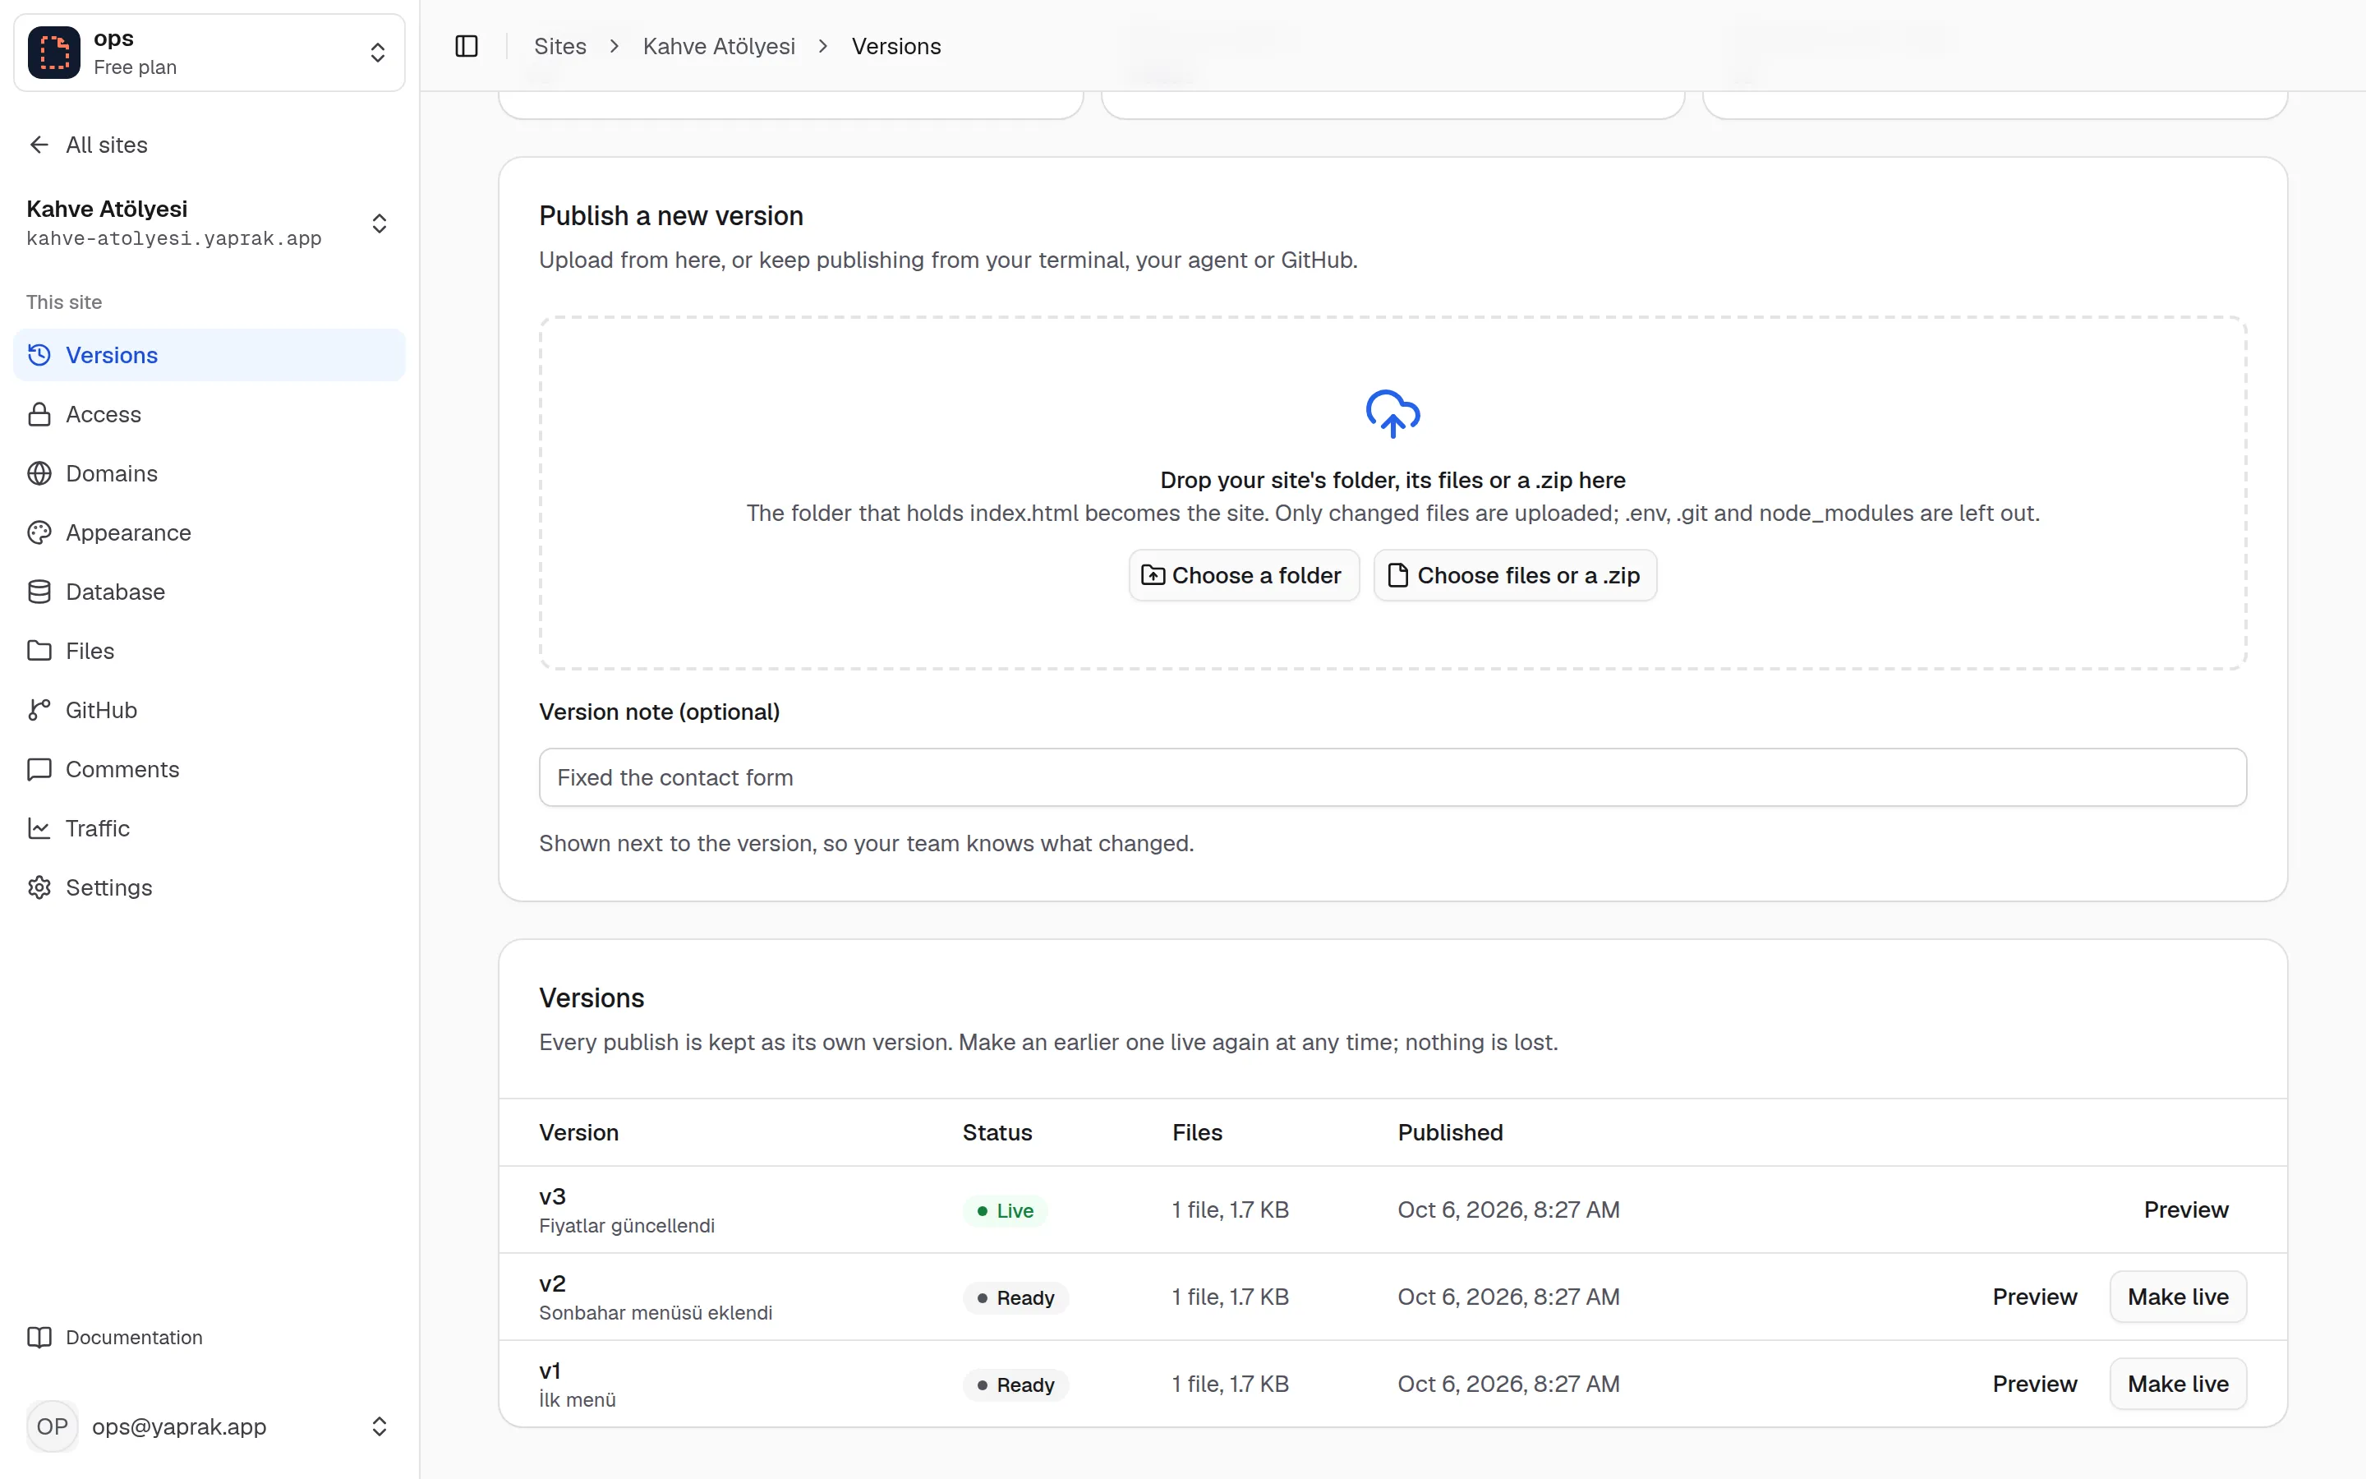Click the Ready status badge for v2

click(x=1015, y=1298)
